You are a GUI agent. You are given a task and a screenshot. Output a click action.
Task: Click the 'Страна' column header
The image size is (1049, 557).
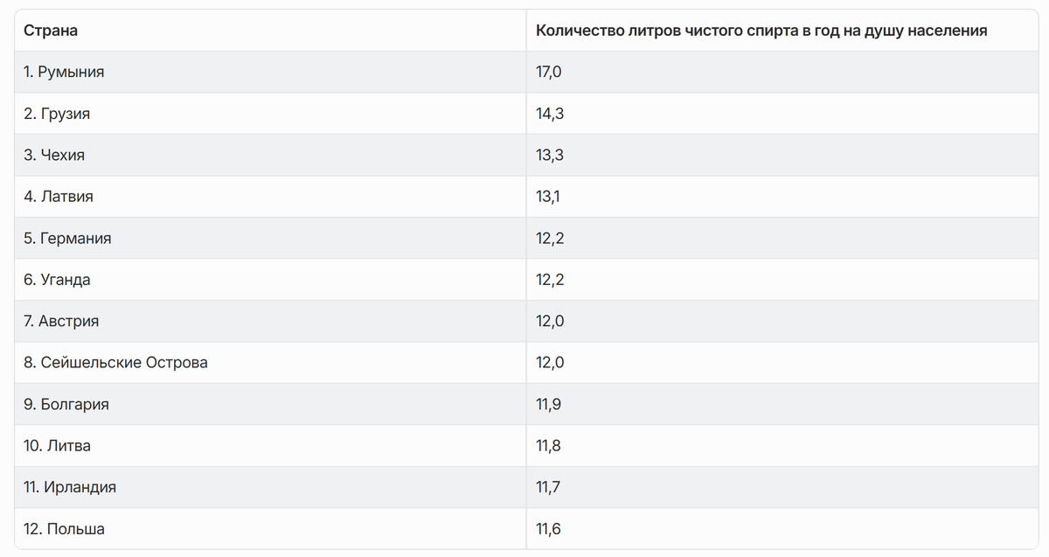click(x=270, y=31)
